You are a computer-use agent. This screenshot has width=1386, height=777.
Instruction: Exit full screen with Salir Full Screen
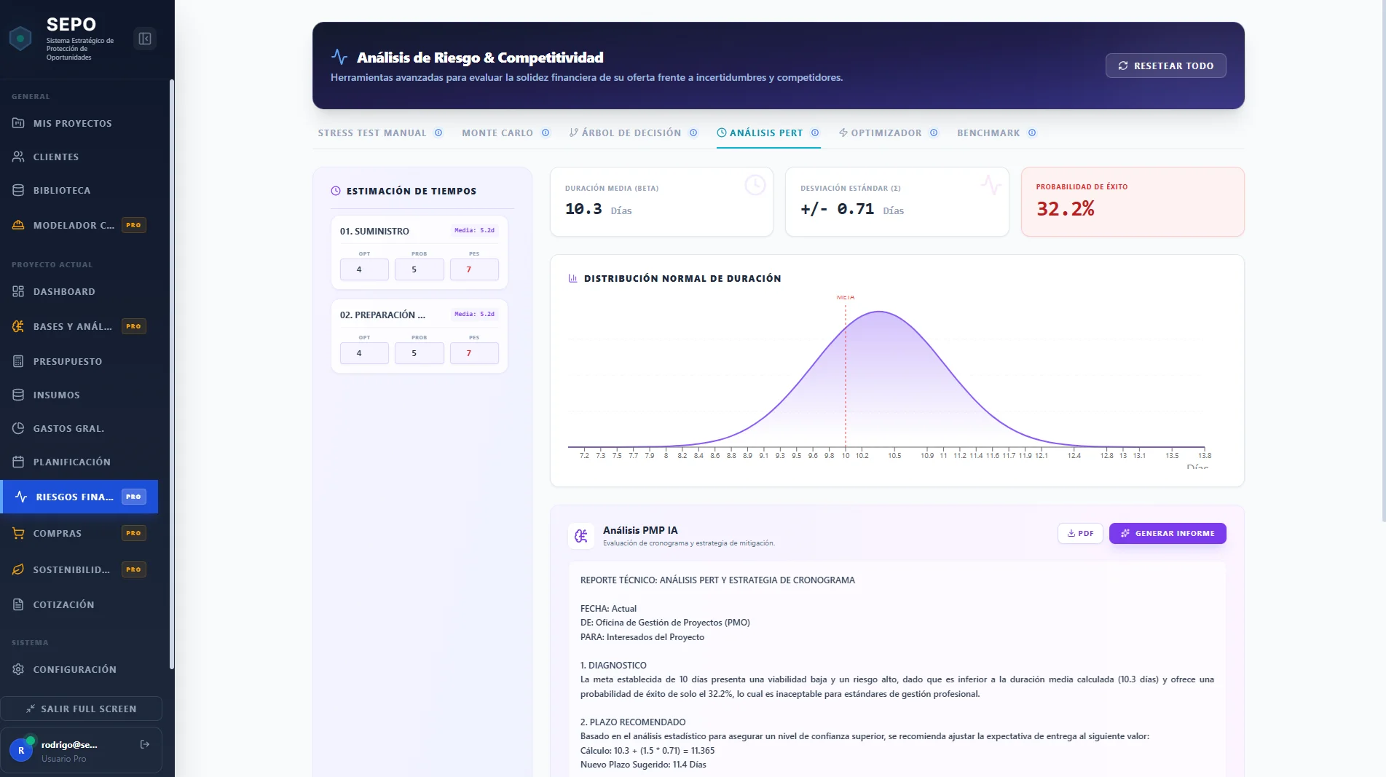pos(81,709)
